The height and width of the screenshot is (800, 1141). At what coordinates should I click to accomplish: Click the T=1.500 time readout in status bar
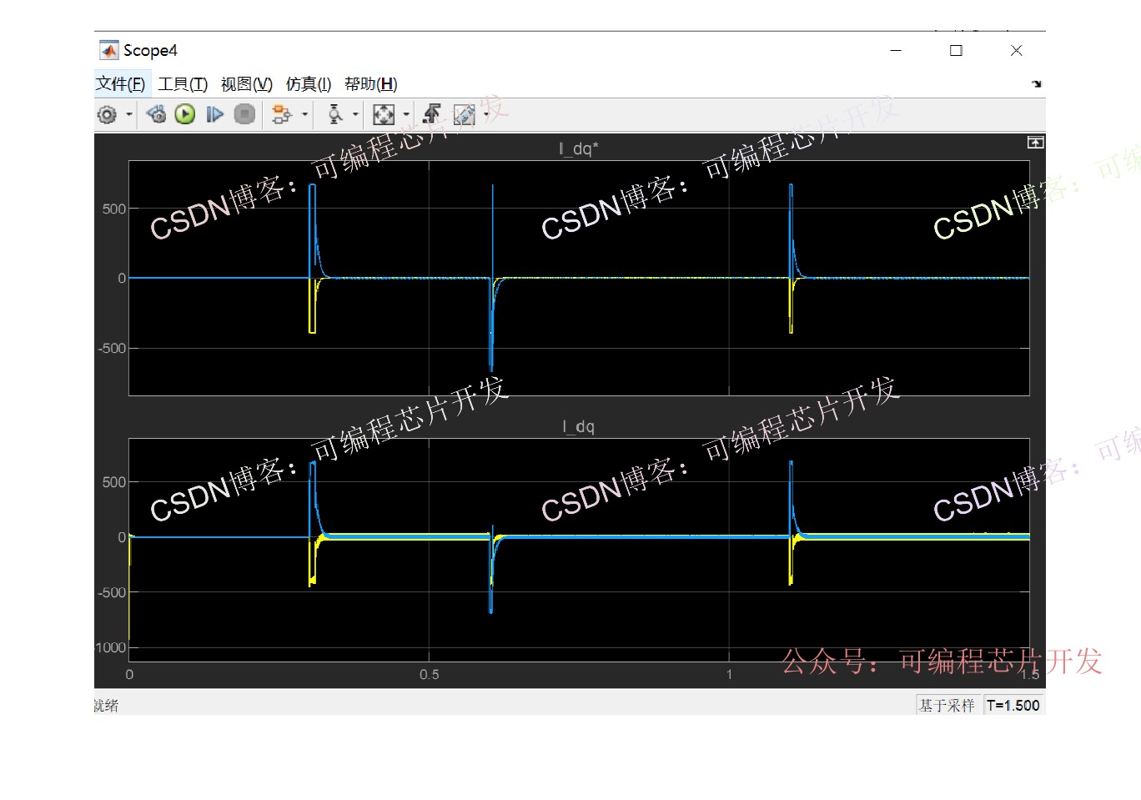[x=1013, y=706]
